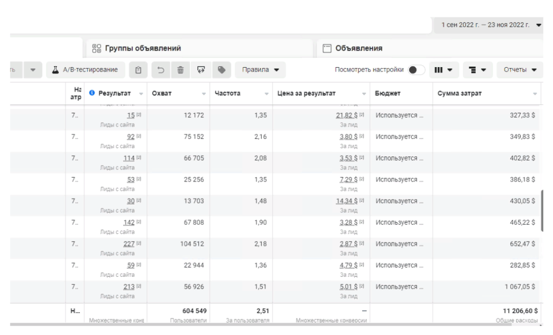
Task: Select spend amount 652,47 $
Action: point(522,244)
